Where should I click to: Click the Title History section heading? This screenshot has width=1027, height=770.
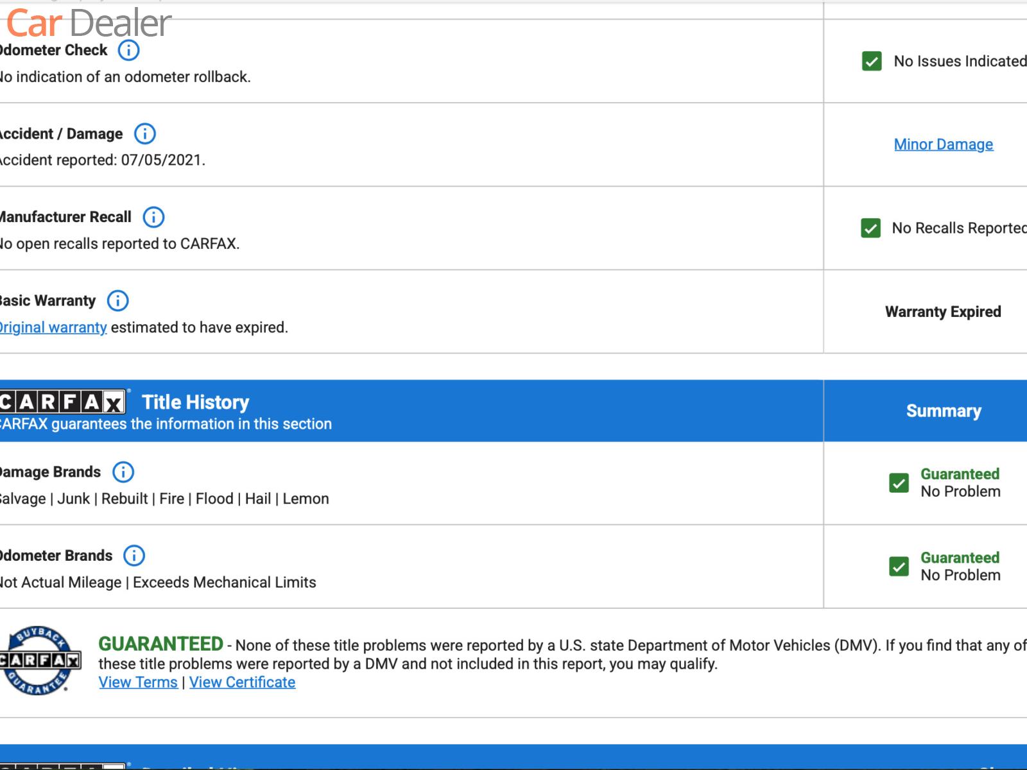pyautogui.click(x=195, y=402)
